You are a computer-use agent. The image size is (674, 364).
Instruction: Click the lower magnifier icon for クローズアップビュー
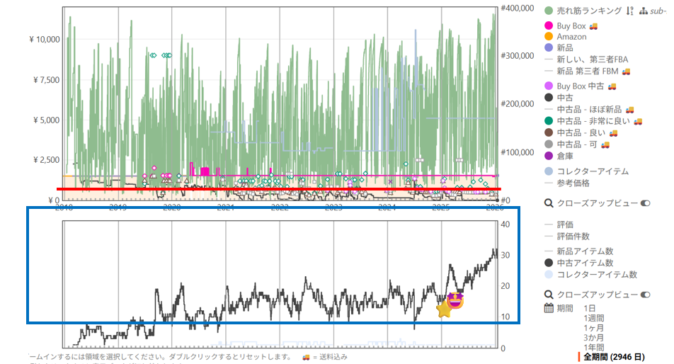[x=549, y=295]
